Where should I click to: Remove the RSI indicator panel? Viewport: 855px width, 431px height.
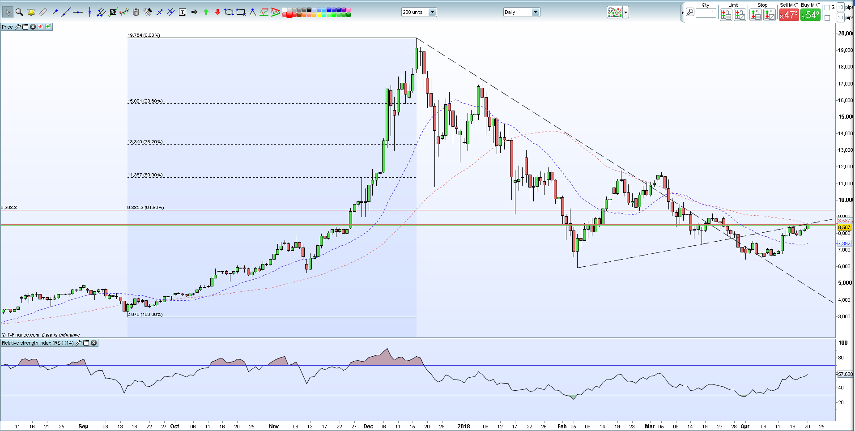coord(94,343)
